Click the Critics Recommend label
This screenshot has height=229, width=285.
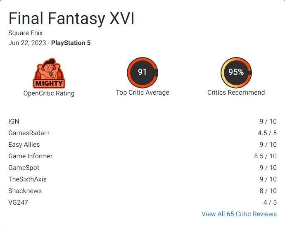pos(236,93)
